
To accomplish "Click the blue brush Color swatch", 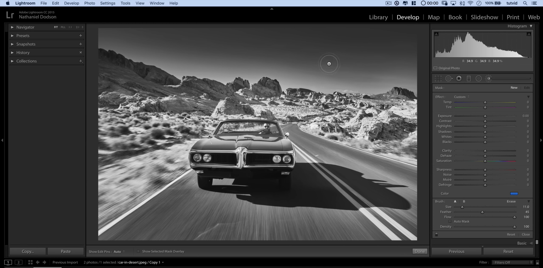I will point(514,193).
